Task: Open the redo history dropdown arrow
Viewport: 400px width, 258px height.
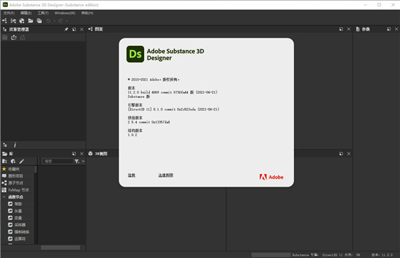Action: point(67,21)
